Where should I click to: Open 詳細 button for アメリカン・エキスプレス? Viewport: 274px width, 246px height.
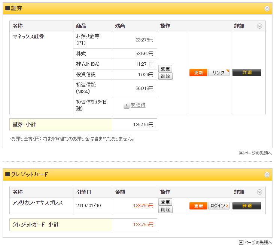(247, 206)
